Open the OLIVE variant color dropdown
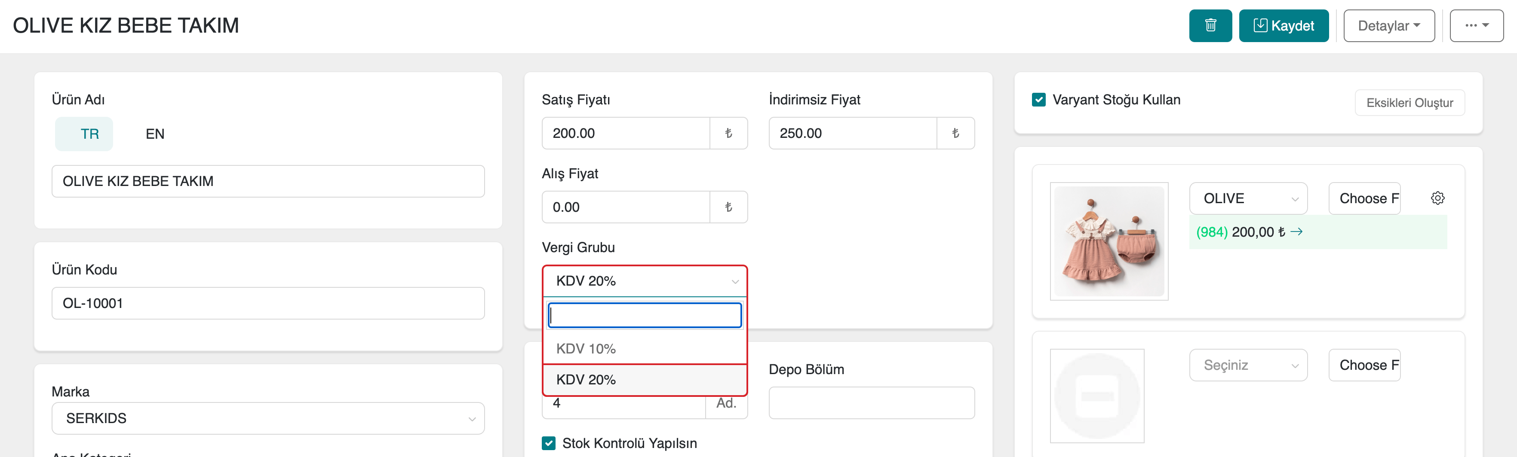 click(x=1248, y=199)
